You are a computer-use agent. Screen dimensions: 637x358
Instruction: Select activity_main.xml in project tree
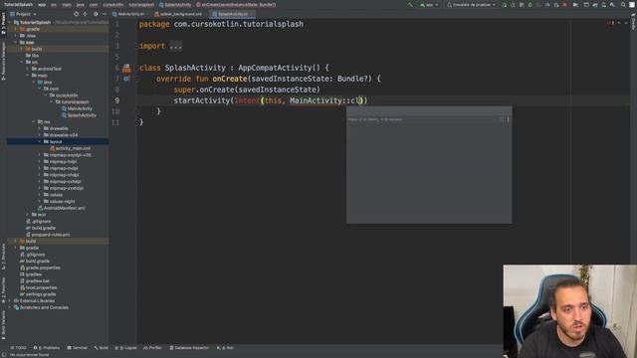pyautogui.click(x=73, y=148)
